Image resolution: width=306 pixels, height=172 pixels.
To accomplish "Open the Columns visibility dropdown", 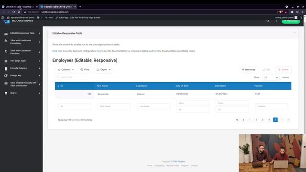I will [66, 70].
